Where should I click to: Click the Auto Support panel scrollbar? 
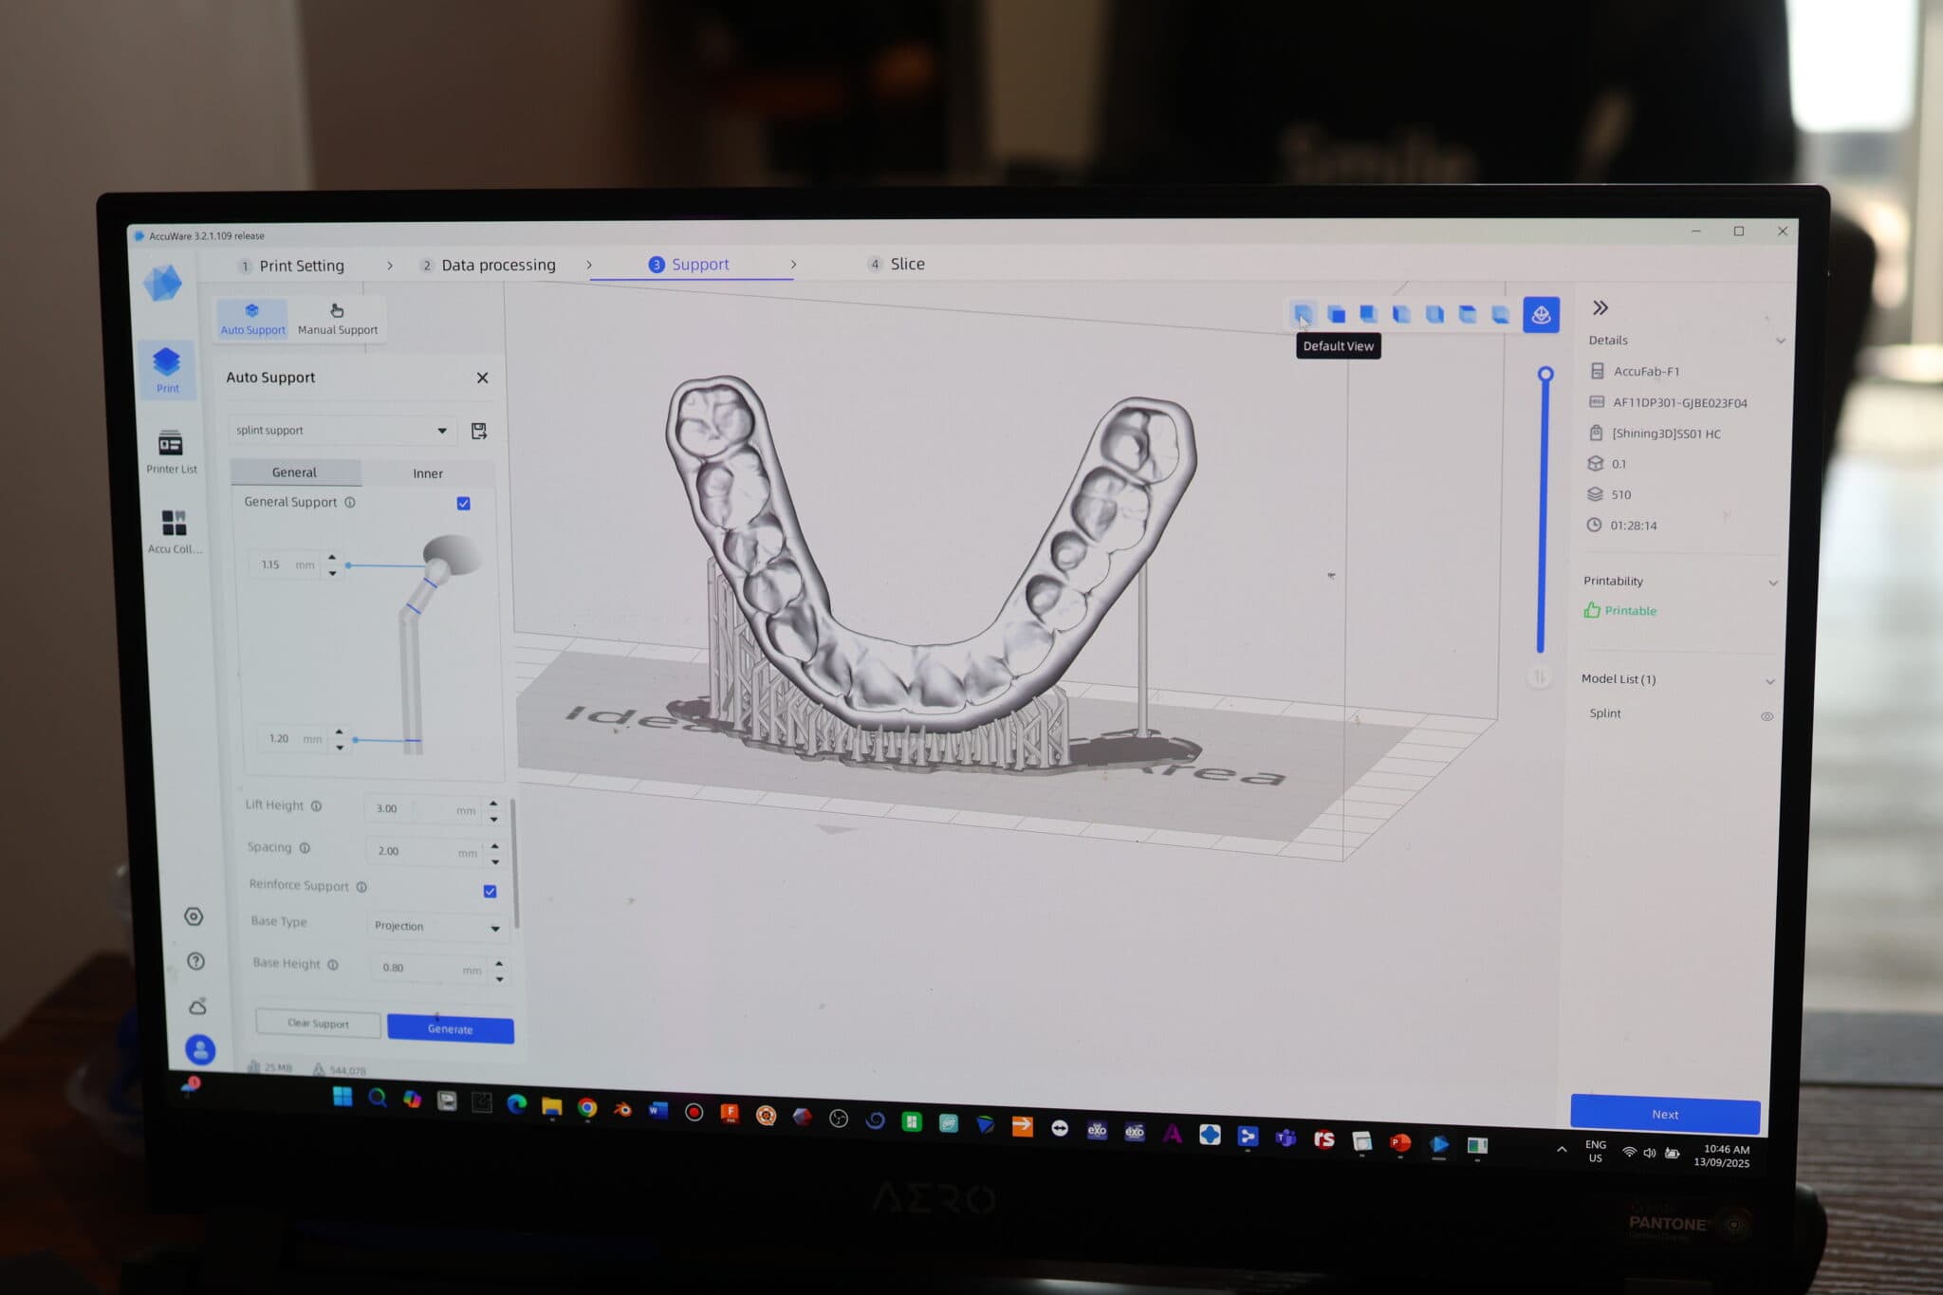tap(515, 863)
